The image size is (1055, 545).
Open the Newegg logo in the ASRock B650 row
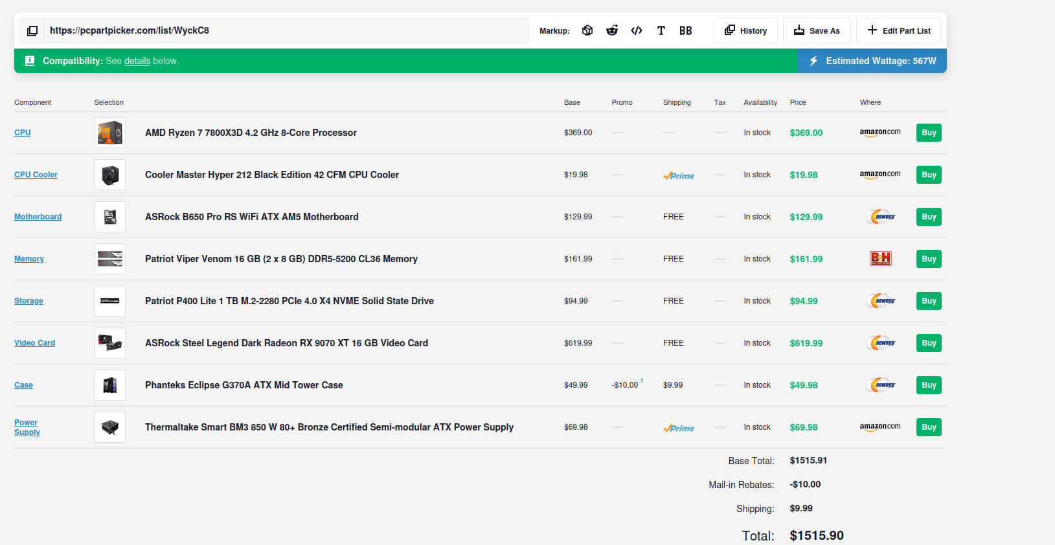(x=881, y=217)
